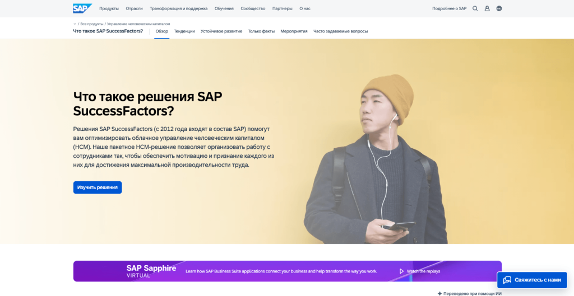Click the hero photo of man with headphones

click(x=375, y=159)
